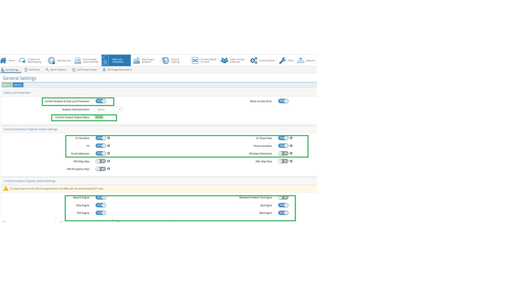Click the Web Security navigation icon
The image size is (505, 284).
(x=51, y=60)
